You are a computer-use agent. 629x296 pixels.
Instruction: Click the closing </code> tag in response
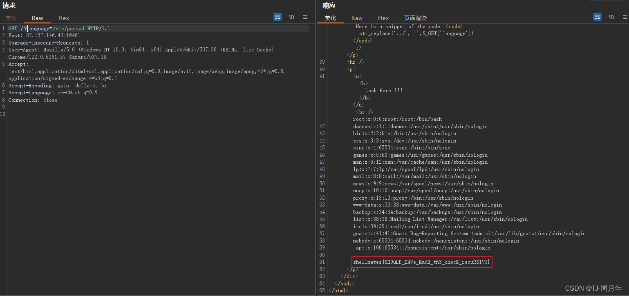[x=363, y=41]
